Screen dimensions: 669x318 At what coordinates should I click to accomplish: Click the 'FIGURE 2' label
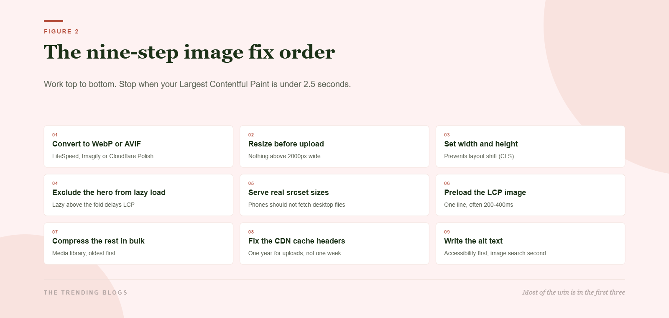click(61, 31)
